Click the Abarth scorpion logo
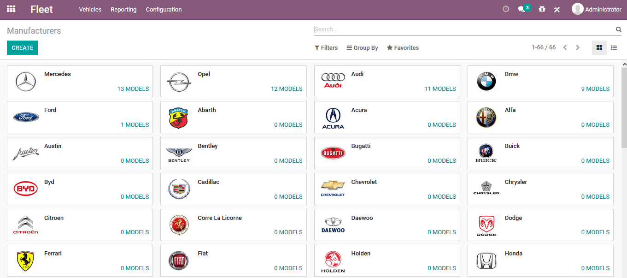627x278 pixels. point(179,118)
